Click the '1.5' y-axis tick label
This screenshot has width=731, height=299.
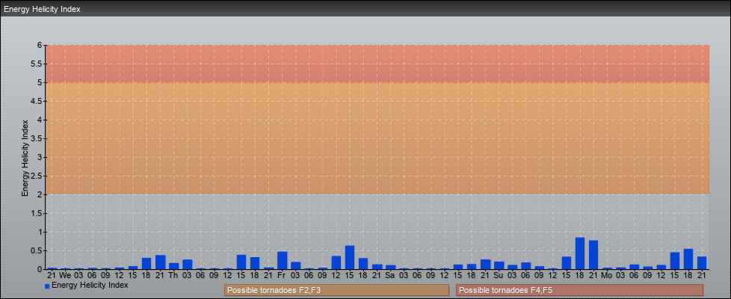pos(37,213)
